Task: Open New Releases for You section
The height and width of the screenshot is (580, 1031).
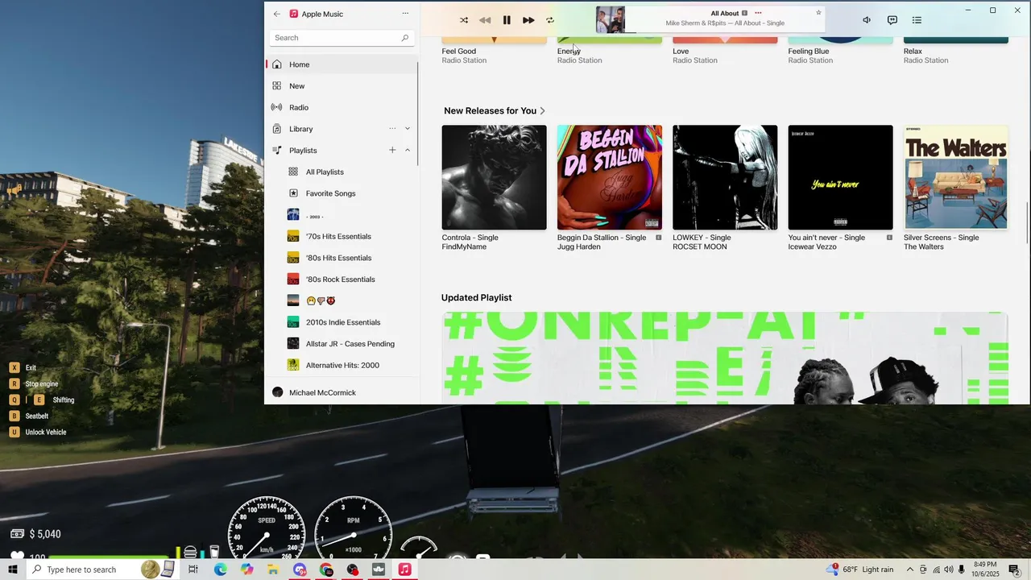Action: click(495, 111)
